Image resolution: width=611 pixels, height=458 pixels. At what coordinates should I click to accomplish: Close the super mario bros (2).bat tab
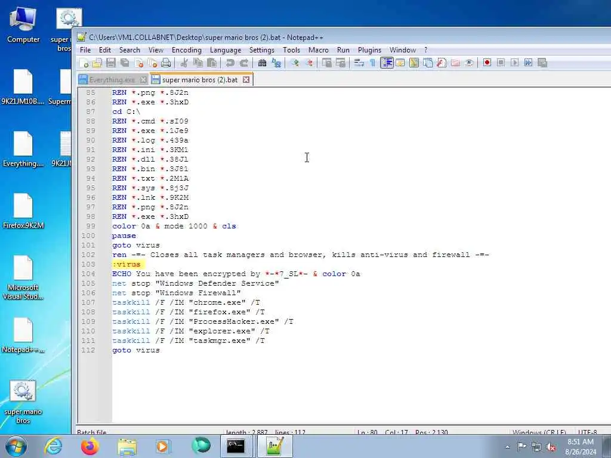[246, 79]
